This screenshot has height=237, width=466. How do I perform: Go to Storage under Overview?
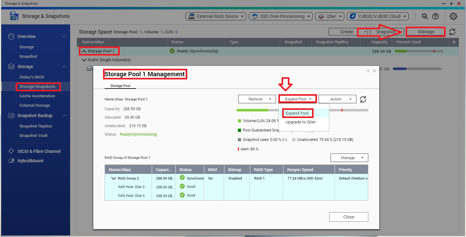27,47
